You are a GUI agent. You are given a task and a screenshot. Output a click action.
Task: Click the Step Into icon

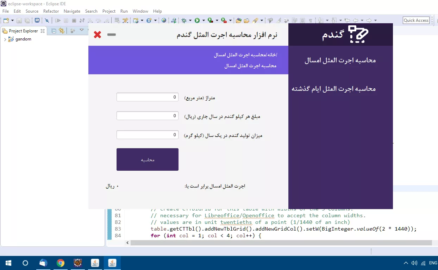point(90,20)
